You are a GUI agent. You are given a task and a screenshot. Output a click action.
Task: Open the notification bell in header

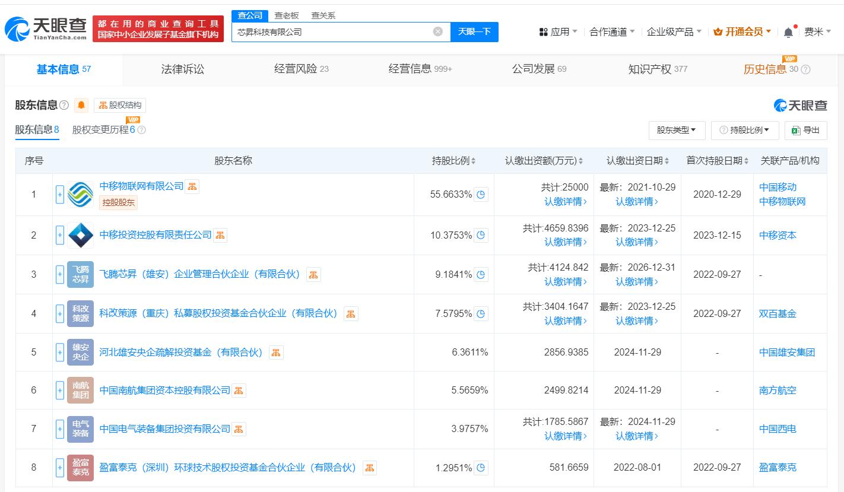[x=788, y=32]
